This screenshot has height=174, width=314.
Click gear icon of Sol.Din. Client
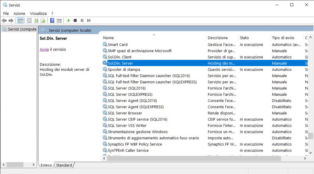tap(105, 57)
